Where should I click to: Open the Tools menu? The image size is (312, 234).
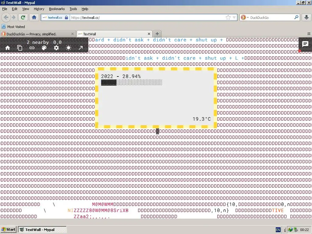point(73,9)
